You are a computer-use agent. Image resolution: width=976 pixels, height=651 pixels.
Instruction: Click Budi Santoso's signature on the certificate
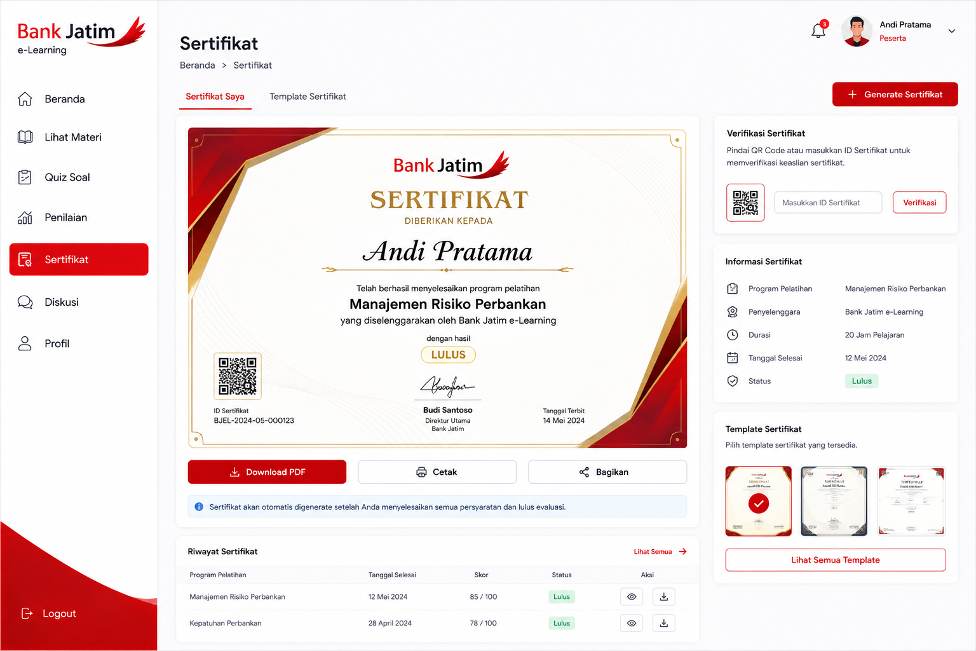tap(447, 385)
